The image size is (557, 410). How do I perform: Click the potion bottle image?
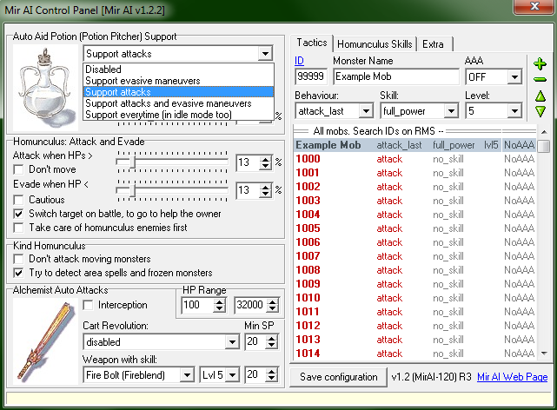(45, 88)
